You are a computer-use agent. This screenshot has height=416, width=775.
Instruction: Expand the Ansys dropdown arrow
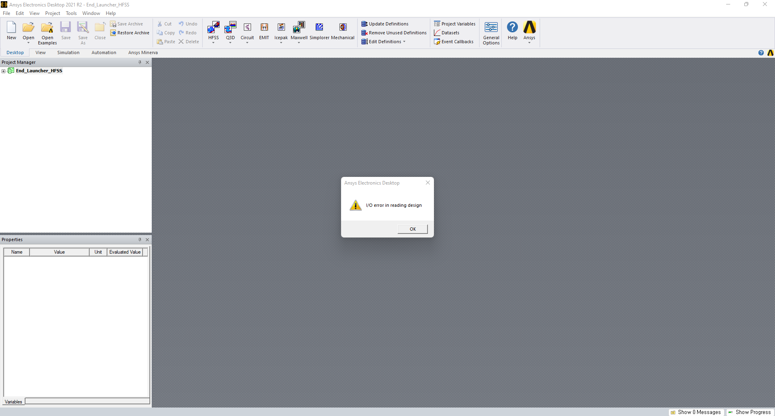coord(530,43)
